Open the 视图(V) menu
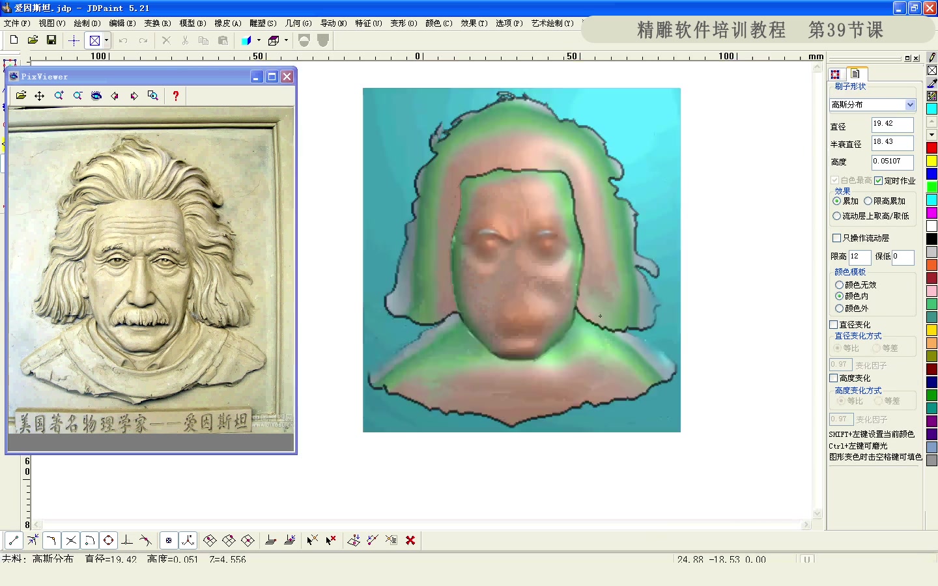The width and height of the screenshot is (938, 586). pos(52,23)
